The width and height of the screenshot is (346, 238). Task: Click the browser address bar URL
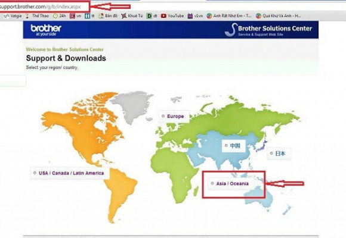(41, 7)
